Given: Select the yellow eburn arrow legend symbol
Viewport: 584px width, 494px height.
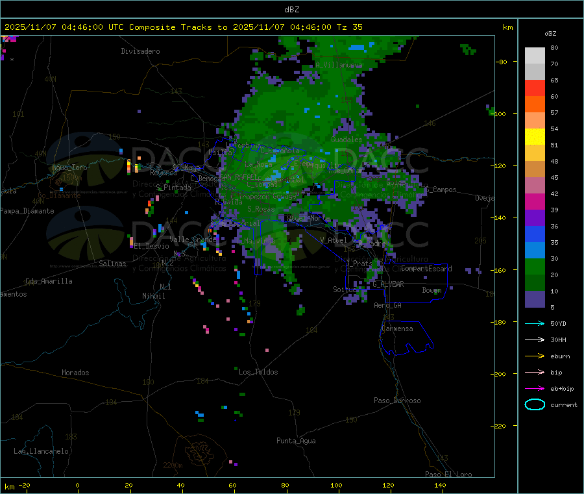Looking at the screenshot, I should click(x=535, y=356).
